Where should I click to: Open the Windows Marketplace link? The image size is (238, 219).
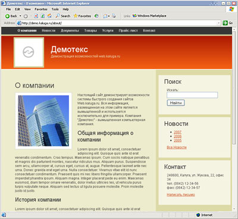tap(149, 16)
